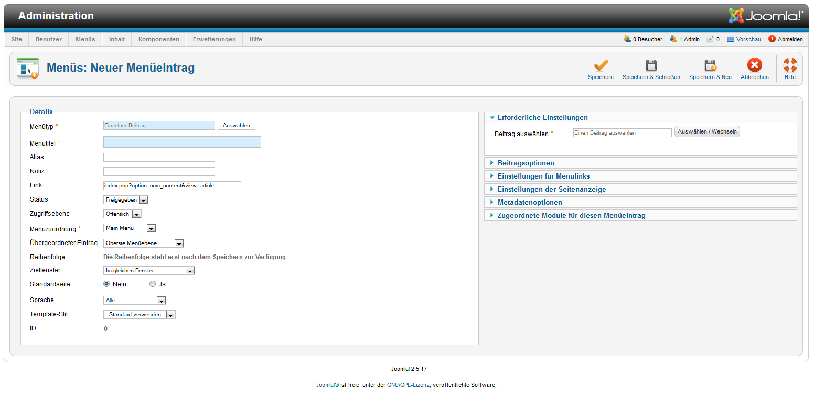Open the Hilfe lifebuoy icon
Image resolution: width=814 pixels, height=399 pixels.
(x=790, y=65)
